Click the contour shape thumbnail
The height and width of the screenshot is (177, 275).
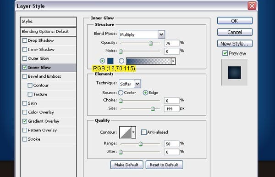pos(125,132)
